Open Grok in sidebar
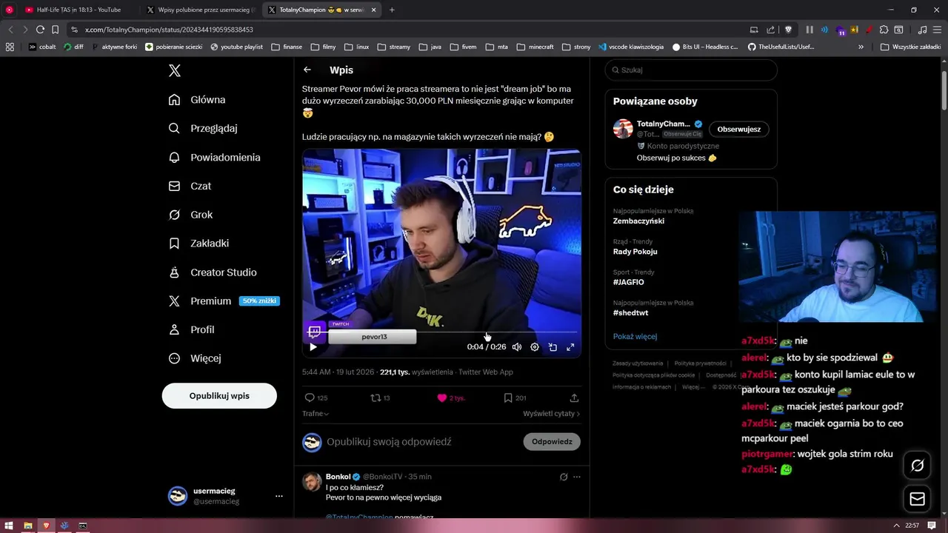Image resolution: width=948 pixels, height=533 pixels. pos(190,215)
